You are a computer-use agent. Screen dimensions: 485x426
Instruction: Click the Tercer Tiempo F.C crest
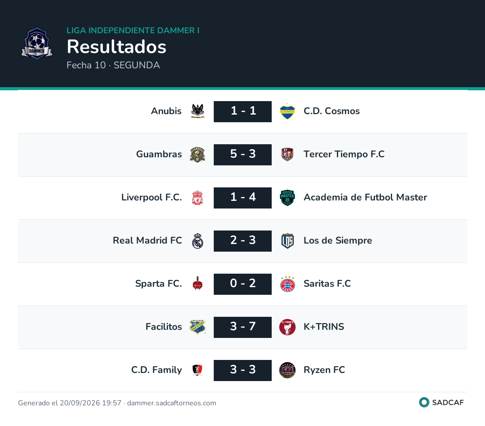[287, 155]
